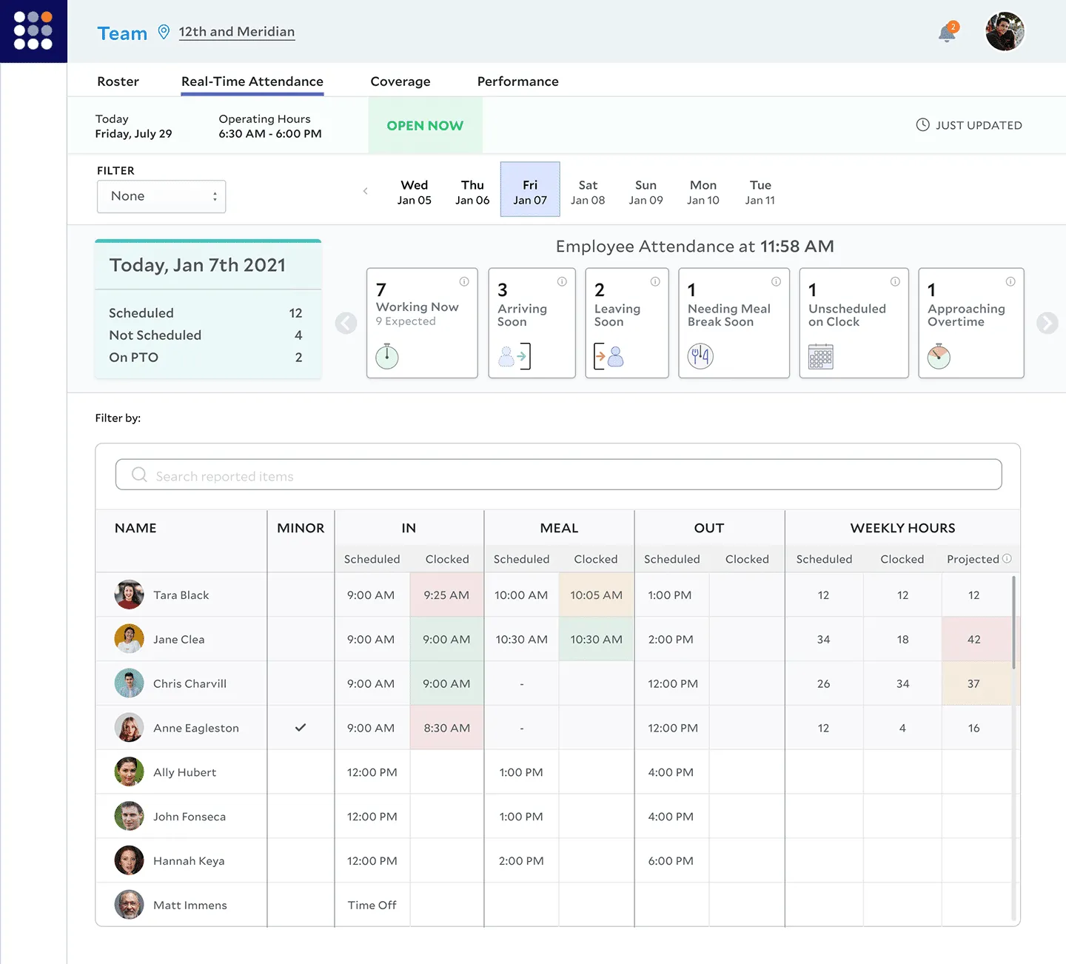Open the user profile avatar
Viewport: 1066px width, 964px height.
1005,32
